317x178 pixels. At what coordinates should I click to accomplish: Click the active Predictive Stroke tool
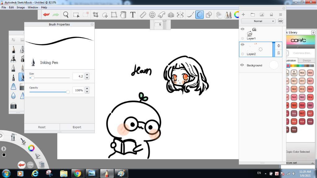coord(199,15)
